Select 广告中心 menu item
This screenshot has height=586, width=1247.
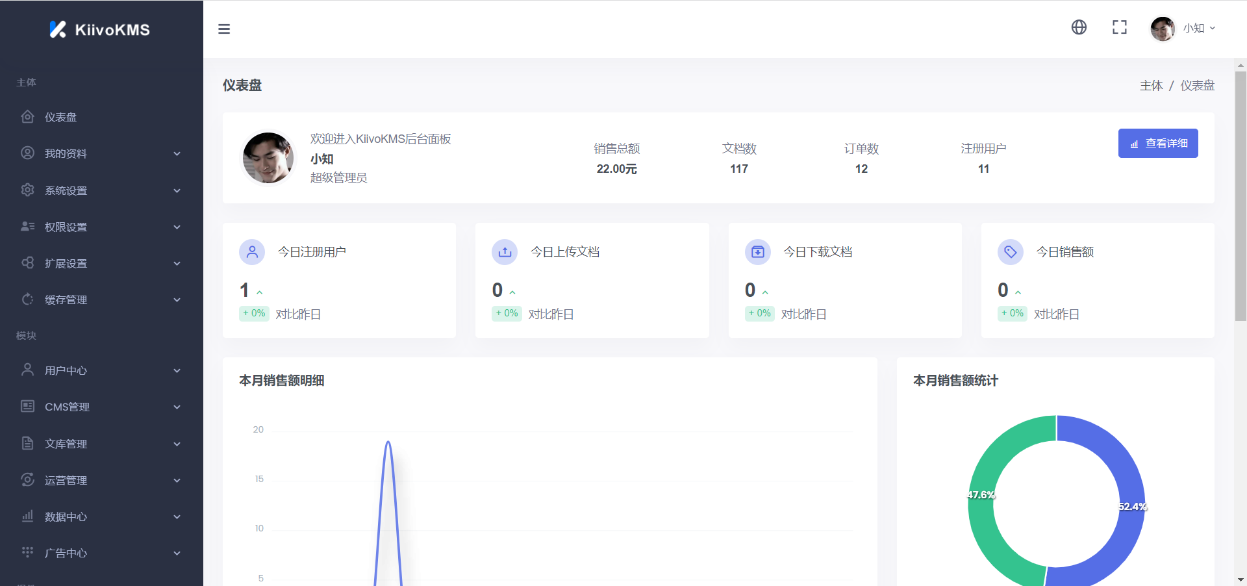click(x=101, y=553)
